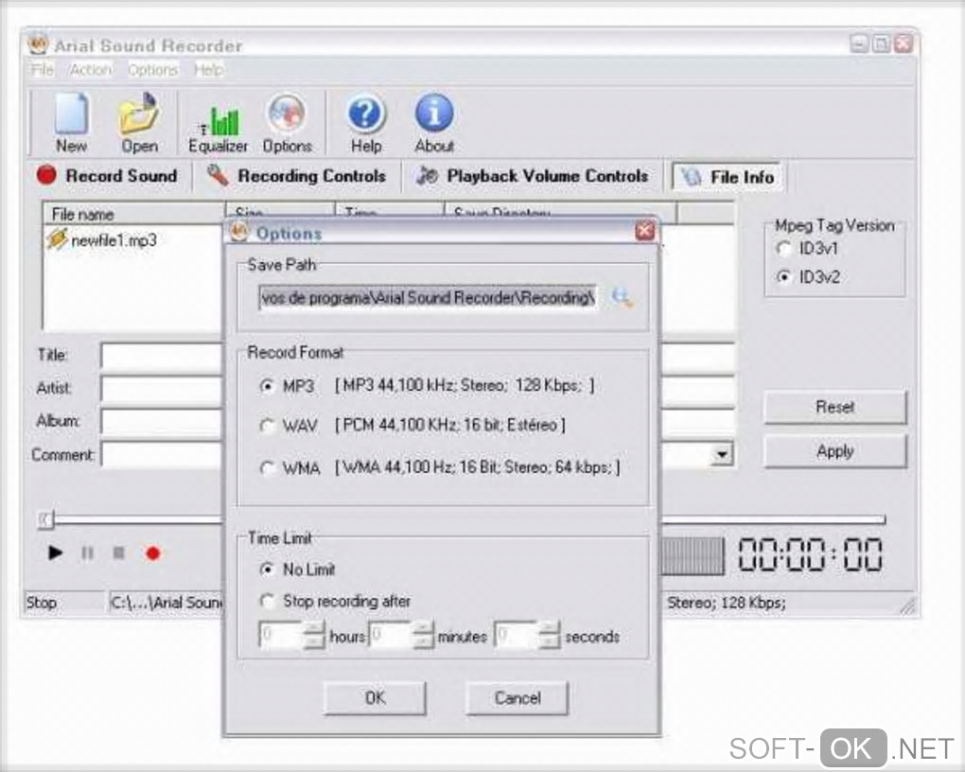This screenshot has height=772, width=965.
Task: Switch to the Record Sound tab
Action: [x=107, y=176]
